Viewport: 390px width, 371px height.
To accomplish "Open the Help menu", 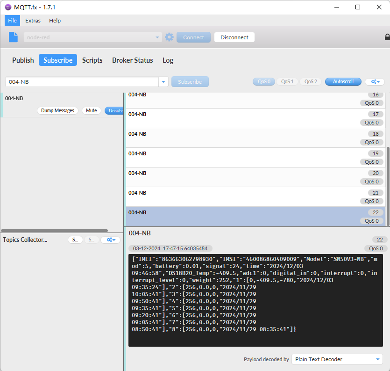I will (55, 21).
